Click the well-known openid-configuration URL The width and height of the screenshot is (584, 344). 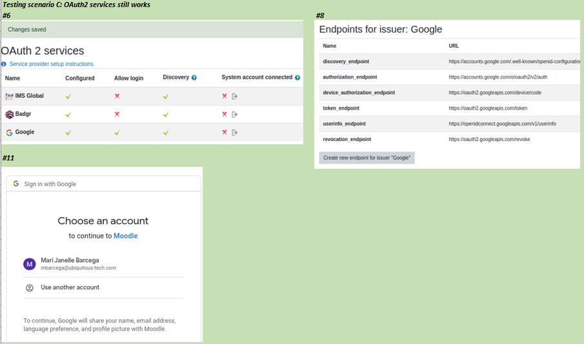coord(514,61)
